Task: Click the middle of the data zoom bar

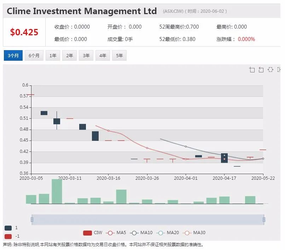Action: 148,220
